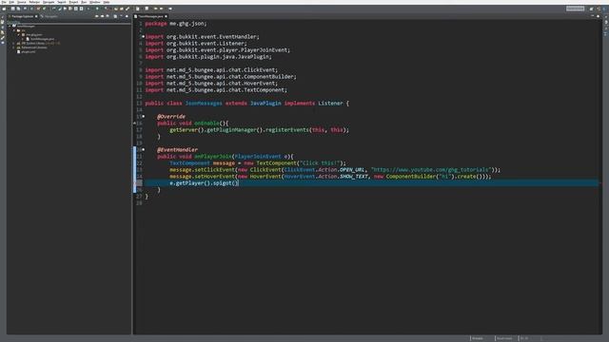Expand the JsonMessages.java file node
Image resolution: width=609 pixels, height=342 pixels.
click(23, 39)
